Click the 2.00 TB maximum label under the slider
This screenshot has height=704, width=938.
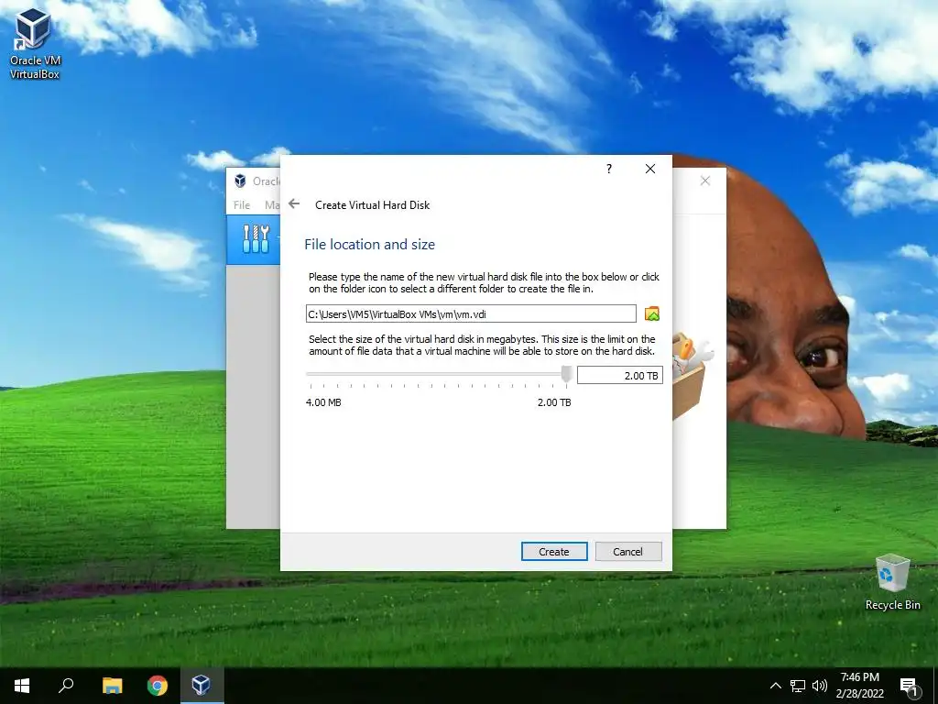point(554,402)
